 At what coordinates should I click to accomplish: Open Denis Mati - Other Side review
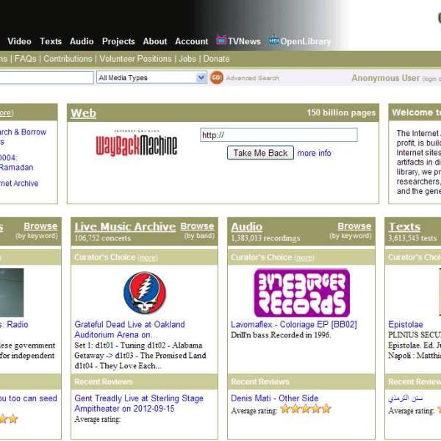[274, 398]
